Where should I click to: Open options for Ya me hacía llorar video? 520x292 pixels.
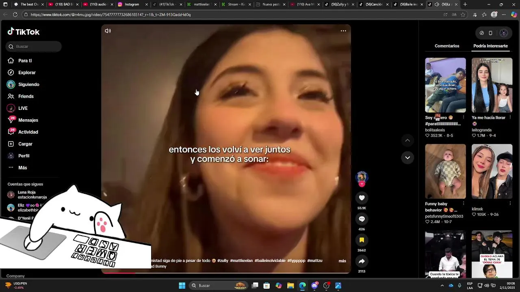pos(510,118)
